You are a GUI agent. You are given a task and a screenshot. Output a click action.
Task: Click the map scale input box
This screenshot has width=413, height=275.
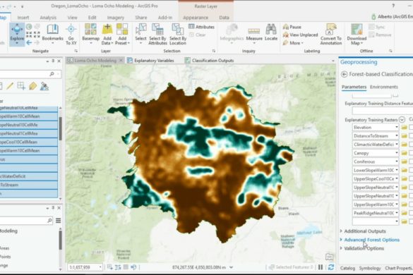(85, 267)
